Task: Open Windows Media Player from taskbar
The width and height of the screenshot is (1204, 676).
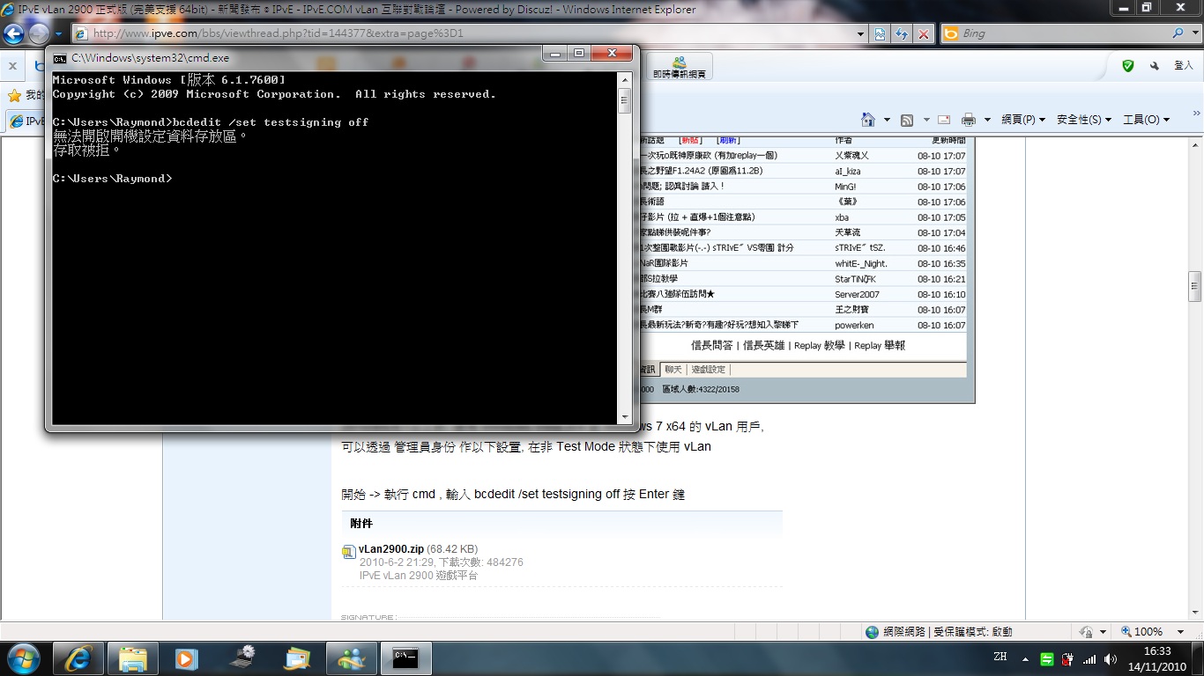Action: click(x=186, y=658)
